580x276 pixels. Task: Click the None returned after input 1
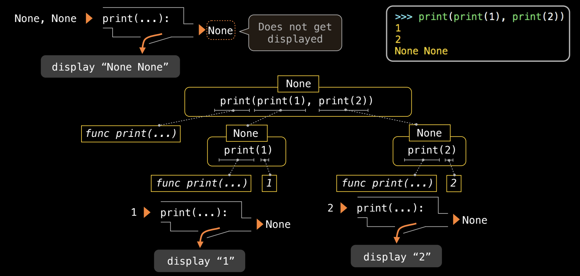pyautogui.click(x=278, y=224)
